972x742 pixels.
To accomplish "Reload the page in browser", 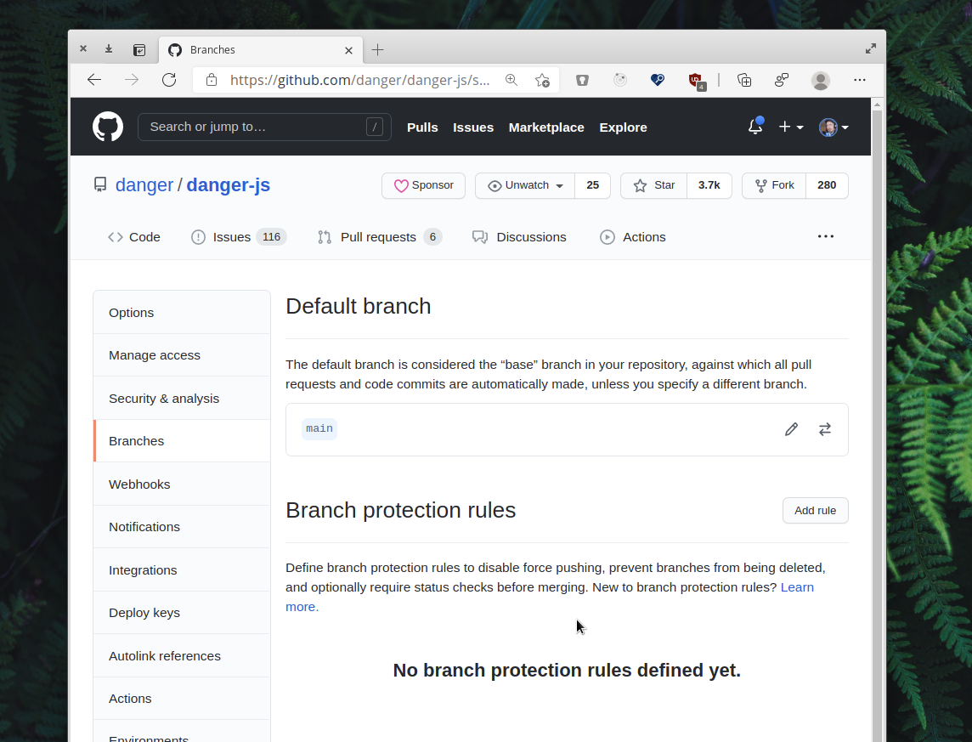I will click(169, 80).
